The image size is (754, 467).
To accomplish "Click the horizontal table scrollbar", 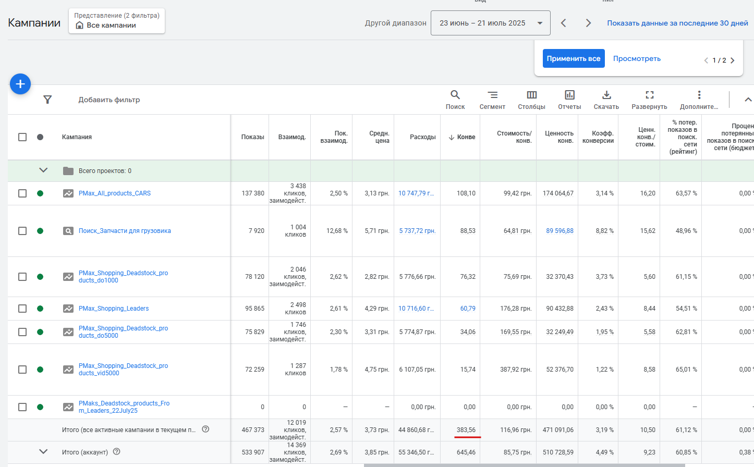I will 524,465.
